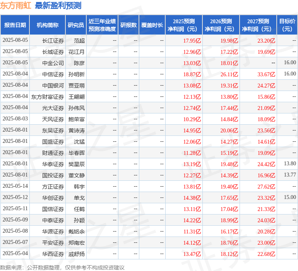Click the 2026预测净利润 column header
This screenshot has height=271, width=298.
pyautogui.click(x=221, y=25)
